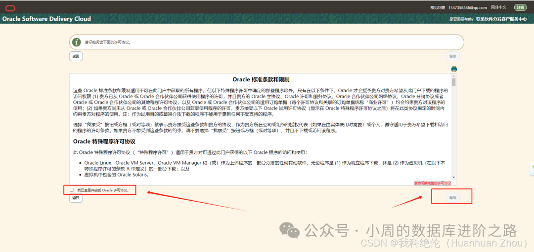Screen dimensions: 534x252
Task: Click the 是否需要帮助? text
Action: coord(462,19)
